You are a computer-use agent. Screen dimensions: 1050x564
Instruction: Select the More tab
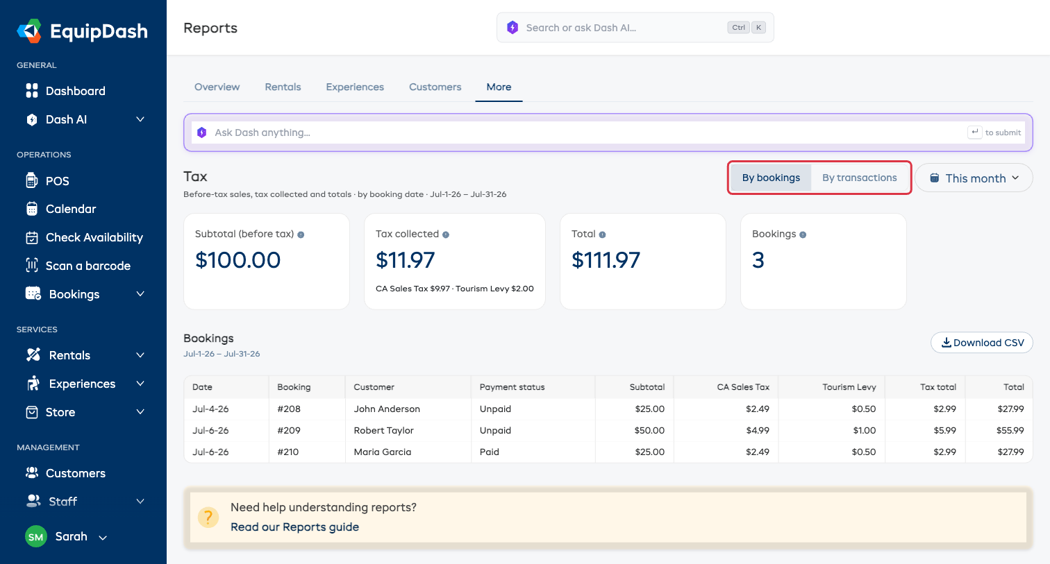pyautogui.click(x=499, y=87)
